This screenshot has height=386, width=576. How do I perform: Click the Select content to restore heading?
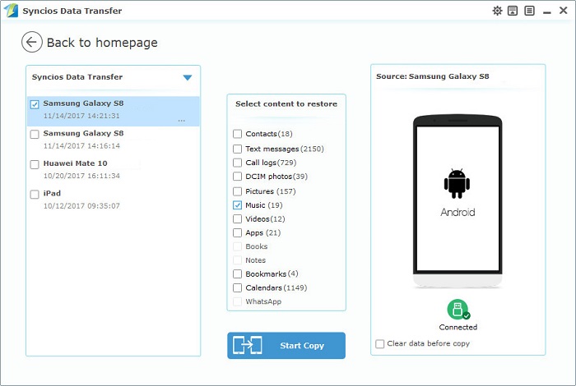(x=286, y=103)
